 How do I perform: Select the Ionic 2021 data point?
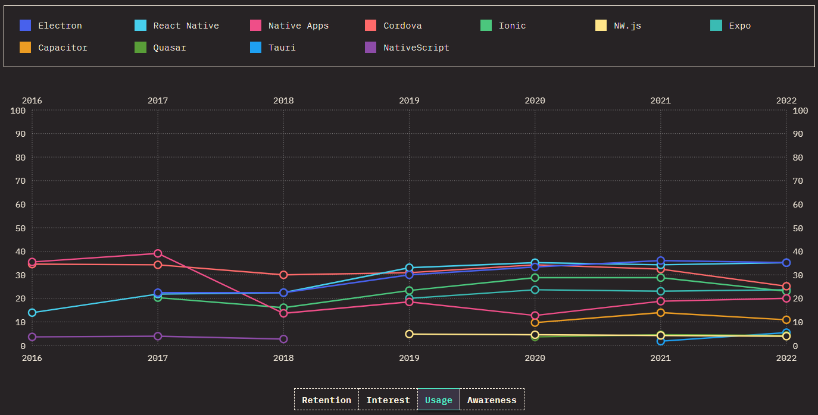click(x=661, y=278)
